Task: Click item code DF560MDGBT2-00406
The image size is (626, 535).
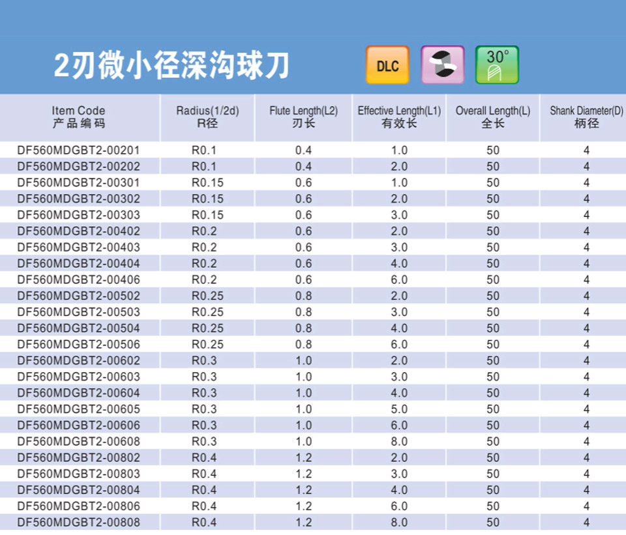Action: (x=78, y=280)
